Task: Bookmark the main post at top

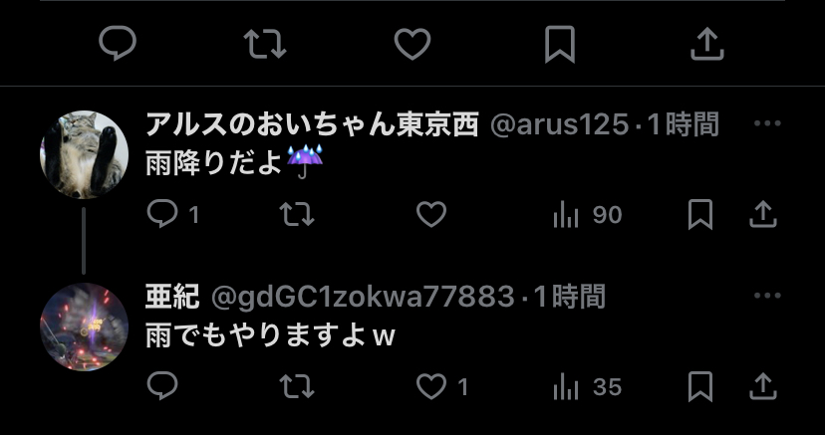Action: (x=560, y=44)
